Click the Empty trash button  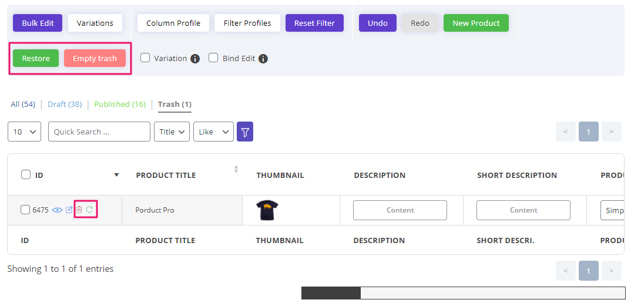click(95, 58)
